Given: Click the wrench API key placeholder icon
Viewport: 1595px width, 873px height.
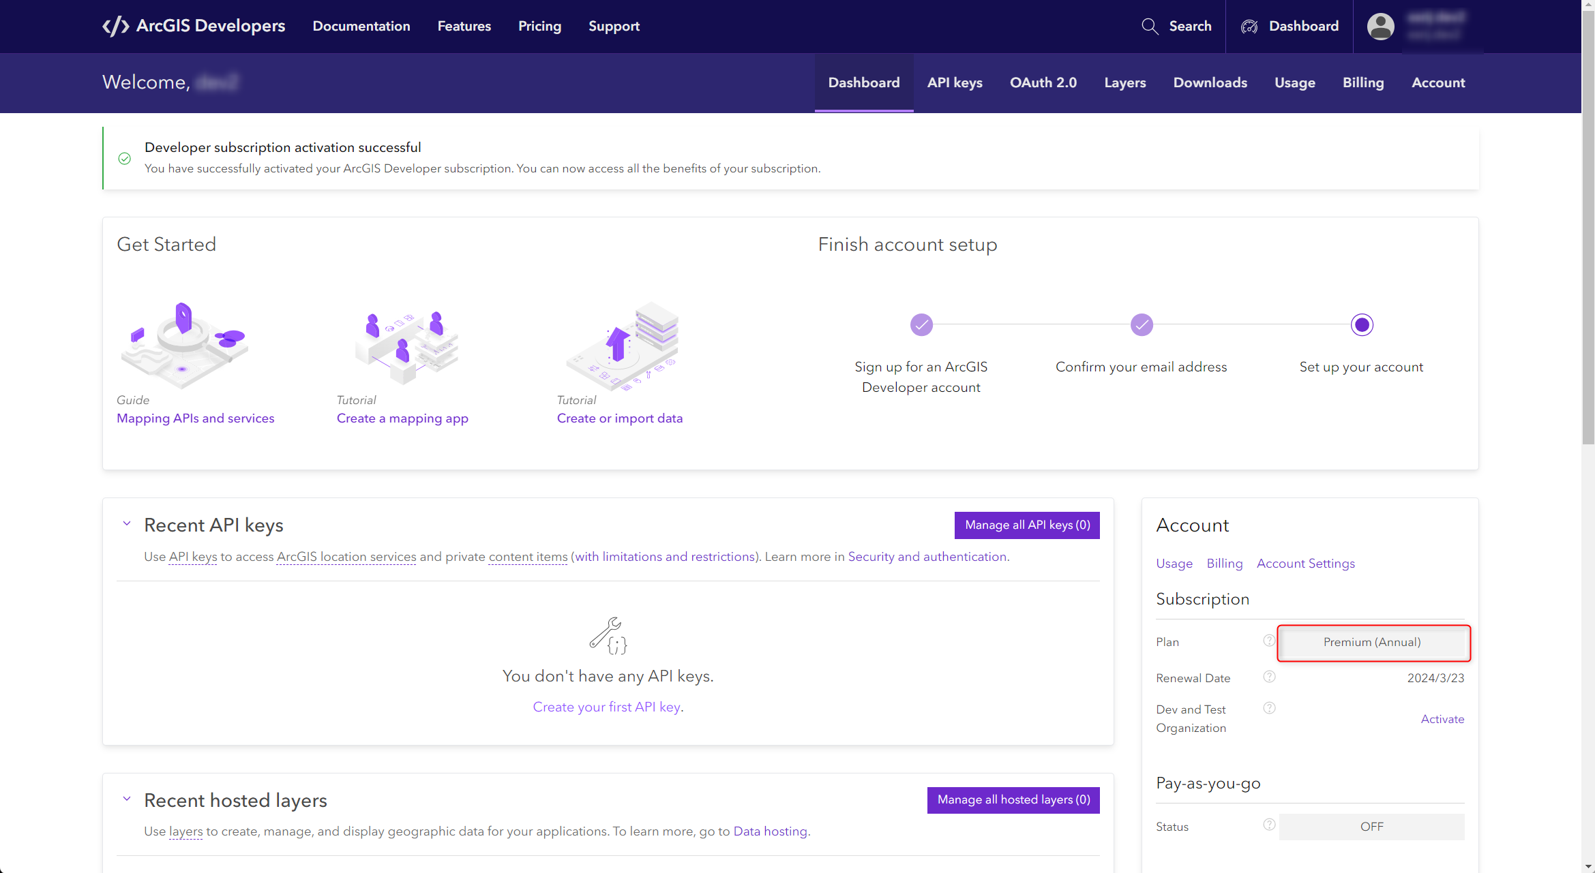Looking at the screenshot, I should tap(608, 636).
